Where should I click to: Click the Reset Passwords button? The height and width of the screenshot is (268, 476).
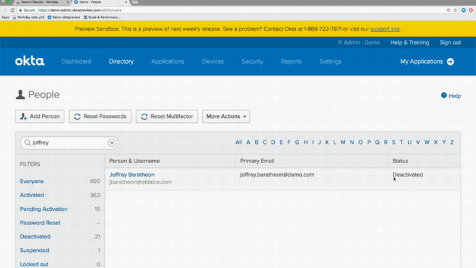pyautogui.click(x=100, y=116)
